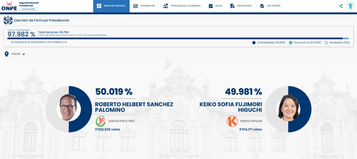This screenshot has width=357, height=159.
Task: Open the accessibility options button
Action: coord(350,6)
